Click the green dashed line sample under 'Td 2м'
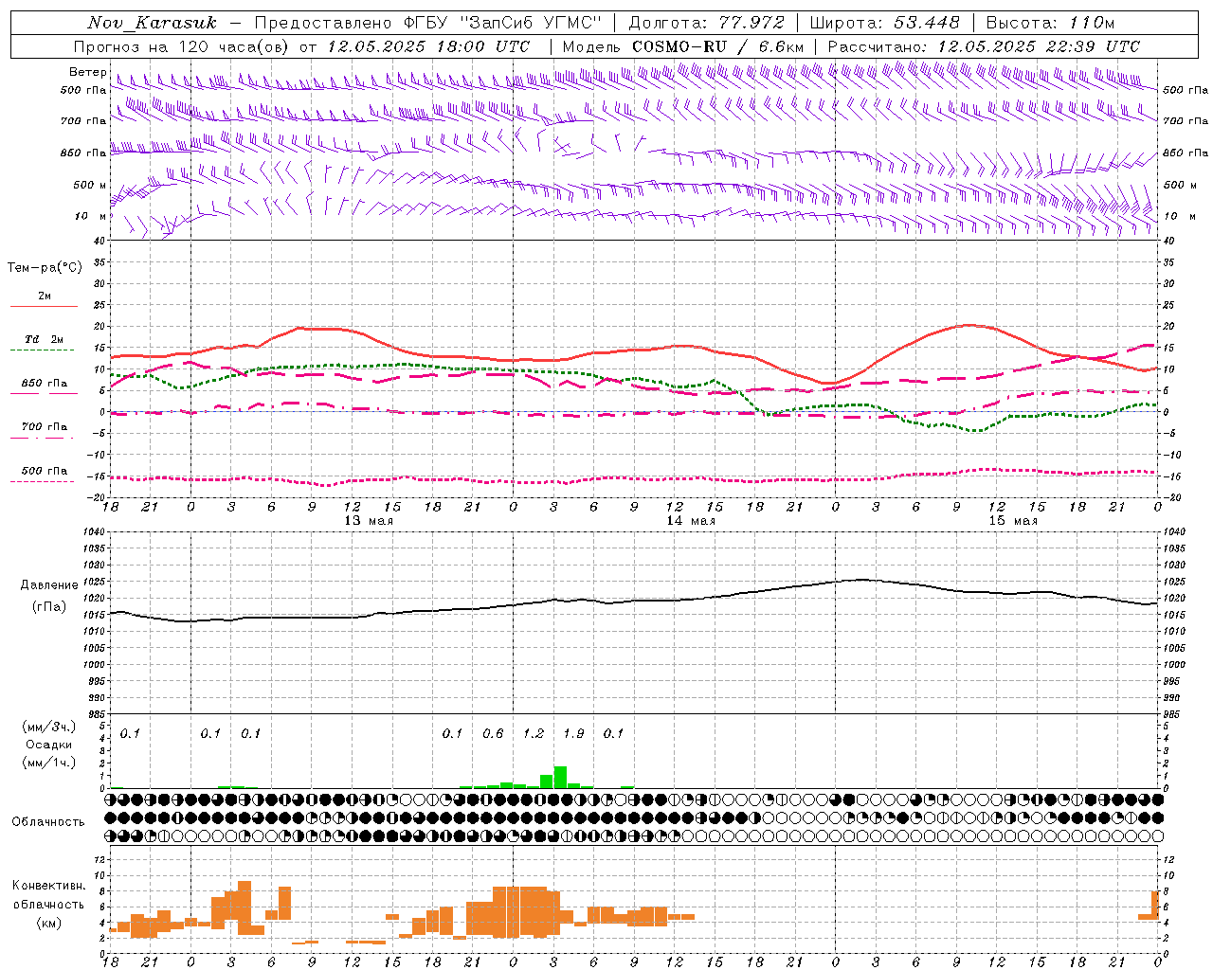This screenshot has height=970, width=1213. pyautogui.click(x=42, y=350)
